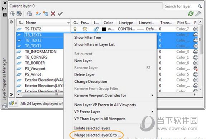The image size is (206, 139).
Task: Click New Layer VP Frozen toolbar icon
Action: tap(45, 14)
